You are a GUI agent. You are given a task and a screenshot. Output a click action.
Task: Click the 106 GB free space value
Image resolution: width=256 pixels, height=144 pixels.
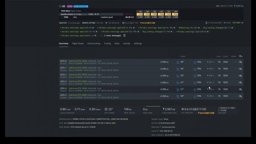pyautogui.click(x=128, y=109)
